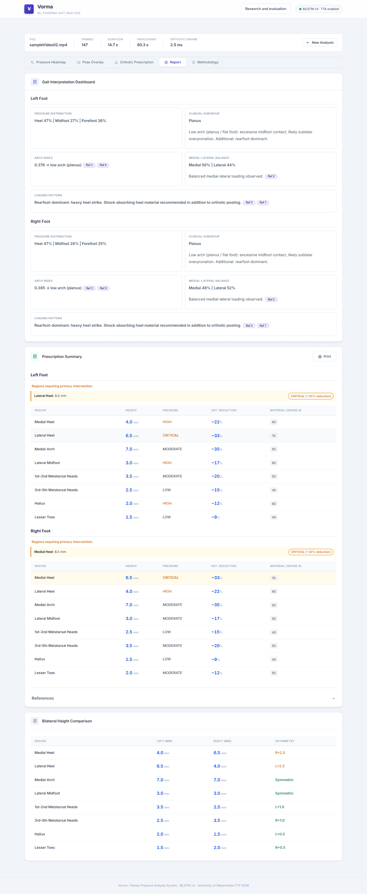Click the printer icon in Print button
The height and width of the screenshot is (894, 367).
[x=320, y=356]
